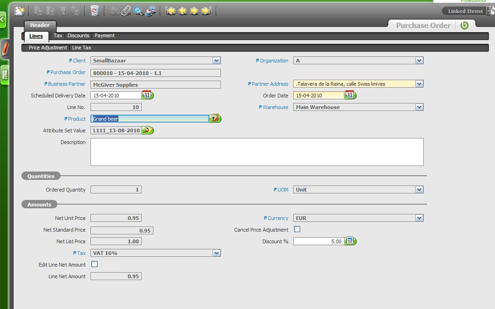Click the New Record toolbar icon

[x=20, y=11]
